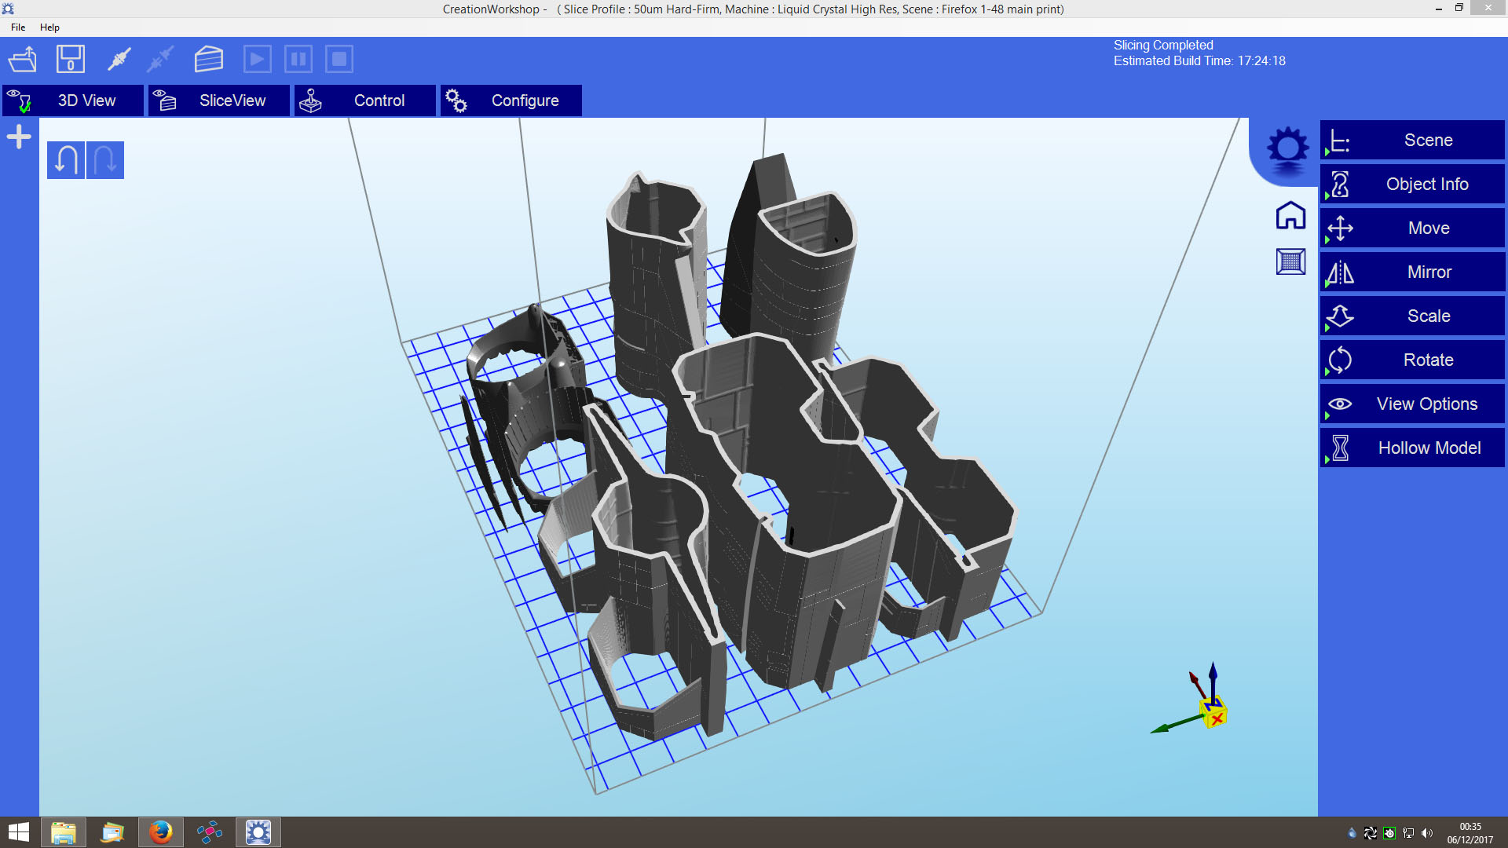This screenshot has width=1508, height=848.
Task: Click the plus add-object icon
Action: 19,137
